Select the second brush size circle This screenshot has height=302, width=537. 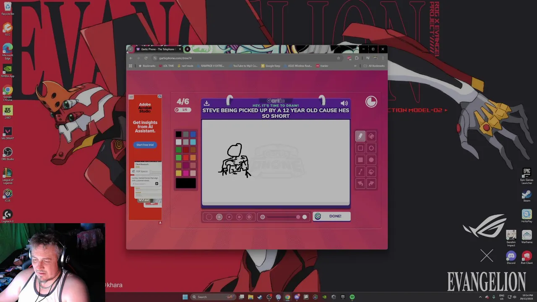pyautogui.click(x=219, y=217)
